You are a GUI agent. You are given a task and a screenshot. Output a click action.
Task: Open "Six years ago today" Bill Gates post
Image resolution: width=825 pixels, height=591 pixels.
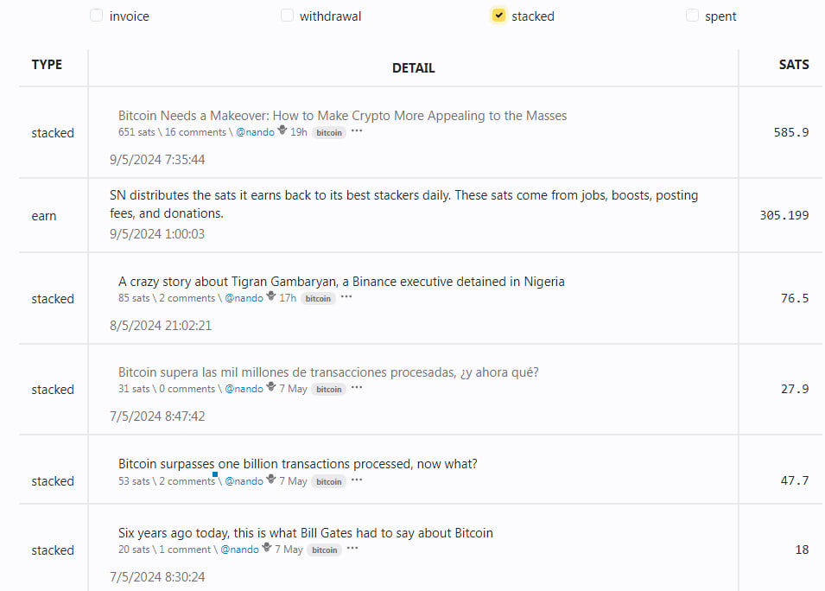pyautogui.click(x=305, y=533)
